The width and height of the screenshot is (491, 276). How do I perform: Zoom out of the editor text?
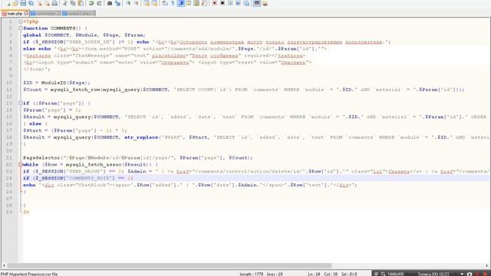pyautogui.click(x=136, y=3)
